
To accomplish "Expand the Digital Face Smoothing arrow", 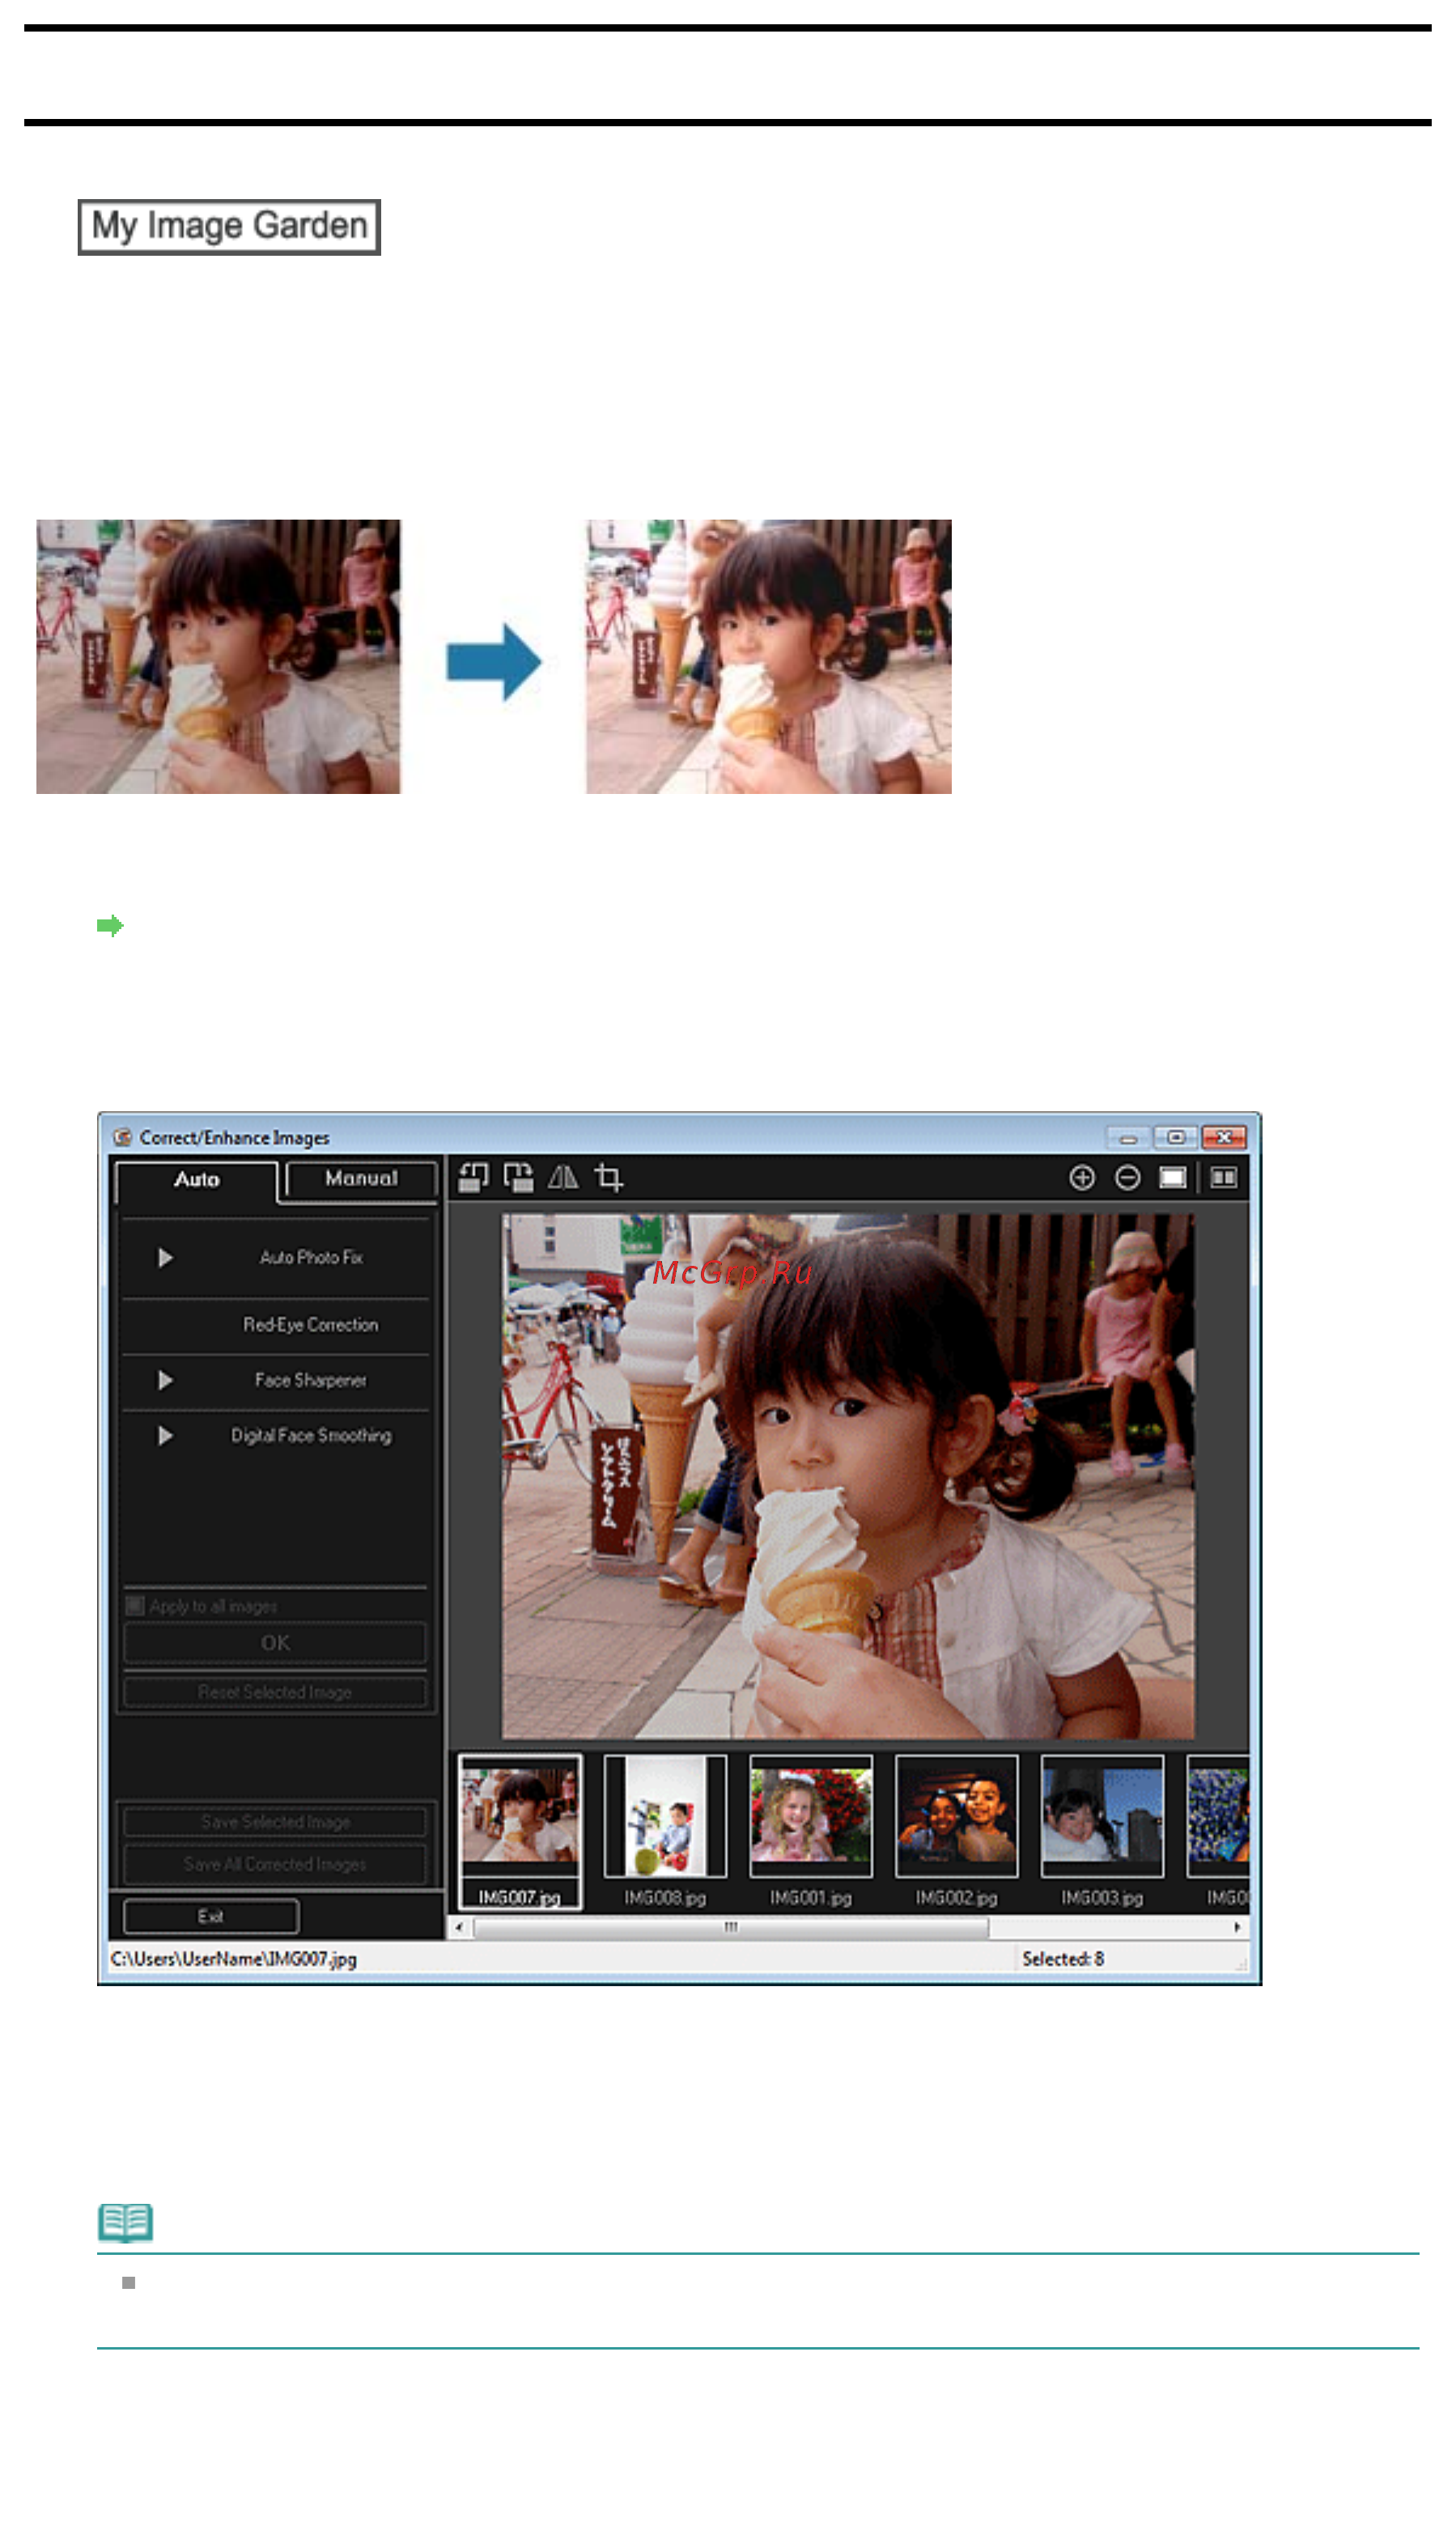I will pyautogui.click(x=165, y=1435).
